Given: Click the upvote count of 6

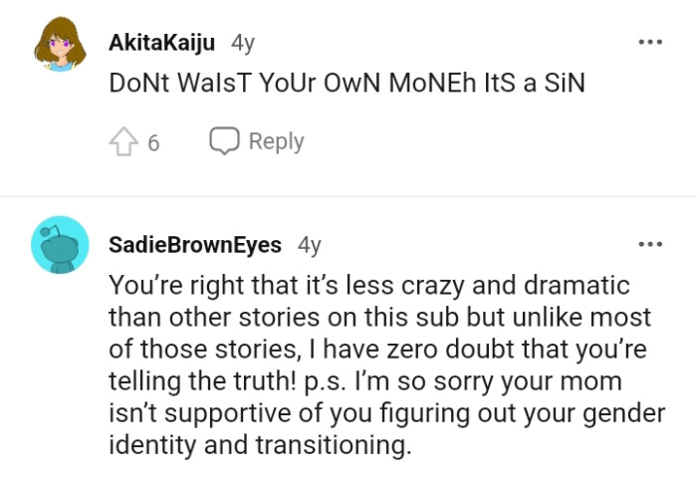Looking at the screenshot, I should pyautogui.click(x=153, y=142).
